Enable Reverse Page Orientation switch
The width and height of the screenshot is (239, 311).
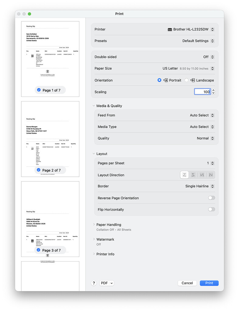point(211,198)
